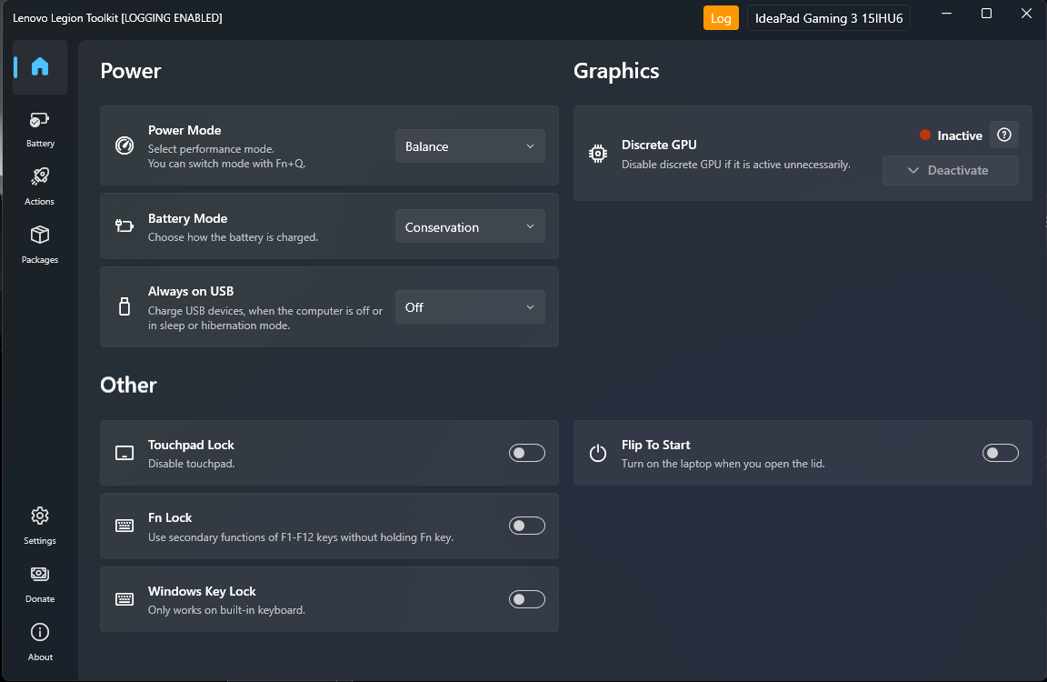1047x682 pixels.
Task: Click the Discrete GPU chip icon
Action: pyautogui.click(x=598, y=154)
